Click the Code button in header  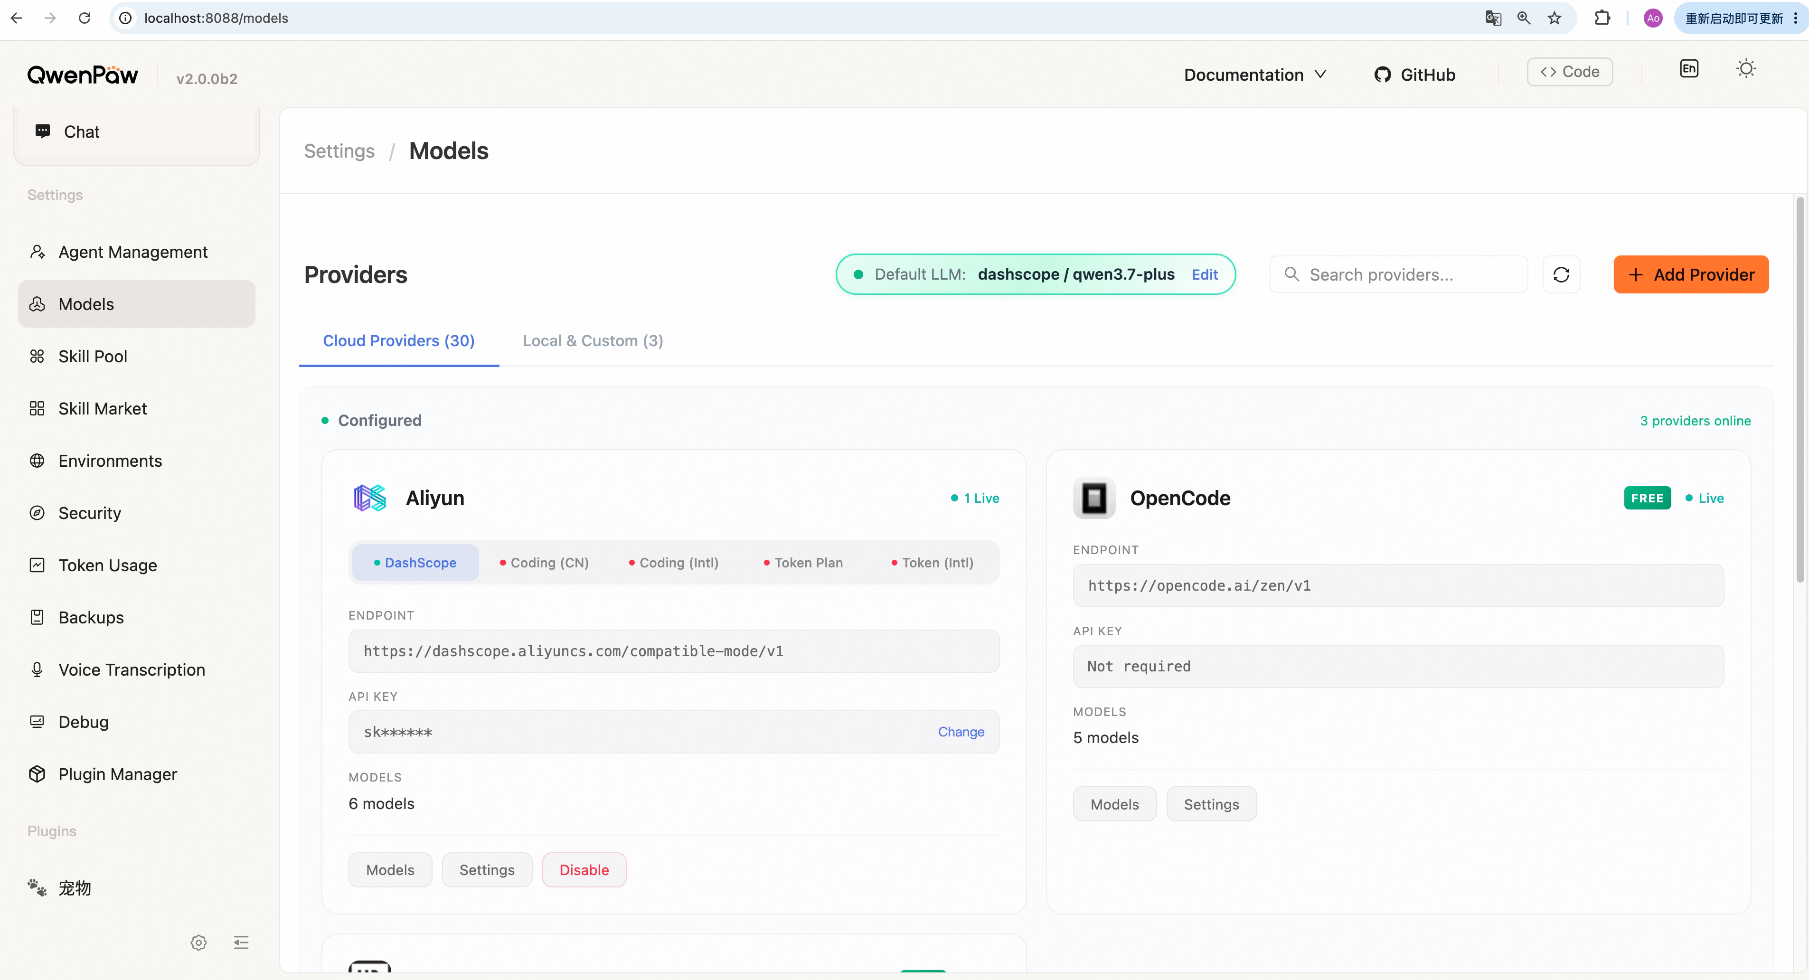point(1570,72)
